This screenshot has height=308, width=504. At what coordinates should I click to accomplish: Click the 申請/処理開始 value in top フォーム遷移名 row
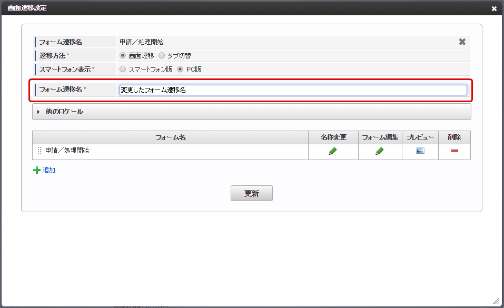coord(142,42)
